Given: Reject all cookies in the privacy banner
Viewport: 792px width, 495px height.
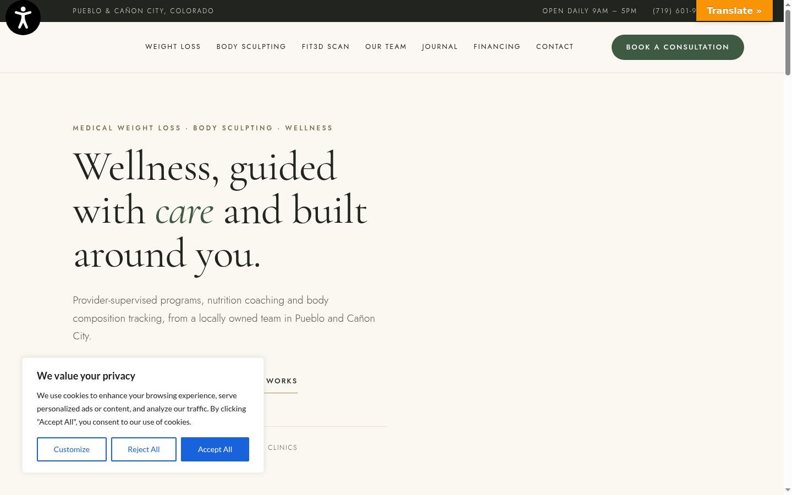Looking at the screenshot, I should [144, 449].
